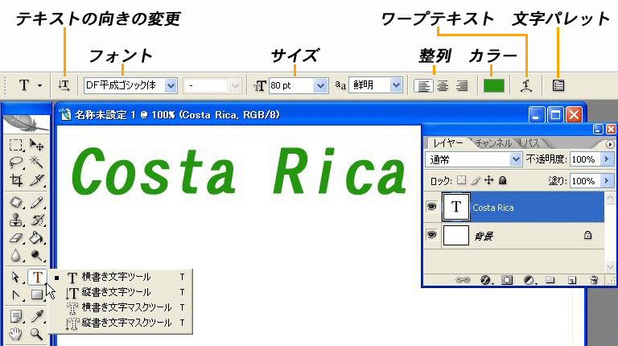Open the Layers palette flyout menu
This screenshot has width=618, height=346.
click(x=610, y=145)
